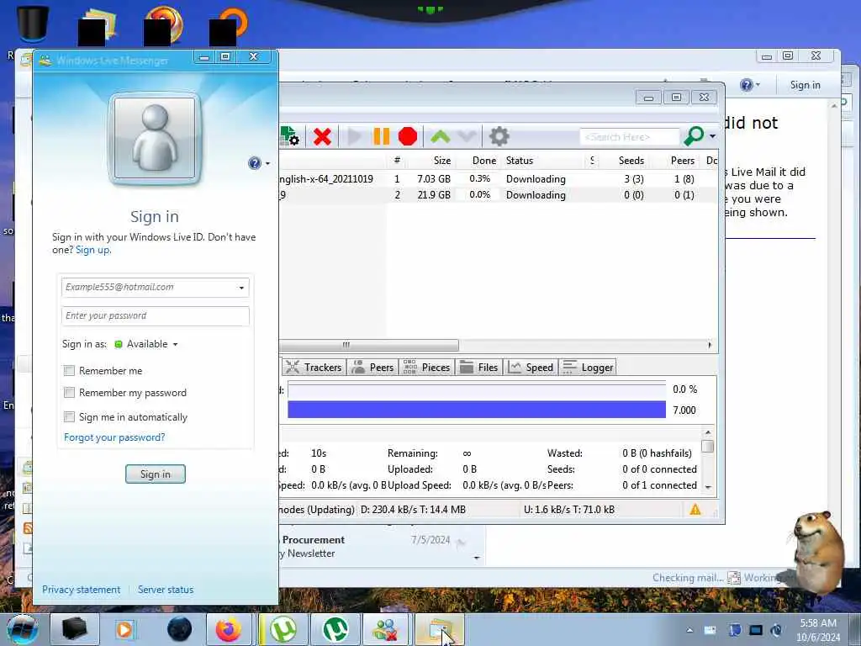Click Sign in in Windows Live Mail

tap(805, 85)
